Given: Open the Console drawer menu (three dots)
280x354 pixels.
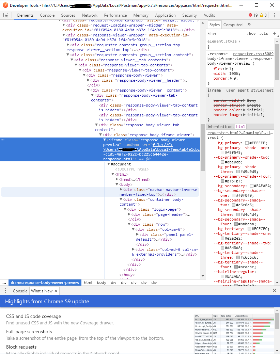Looking at the screenshot, I should click(x=5, y=291).
